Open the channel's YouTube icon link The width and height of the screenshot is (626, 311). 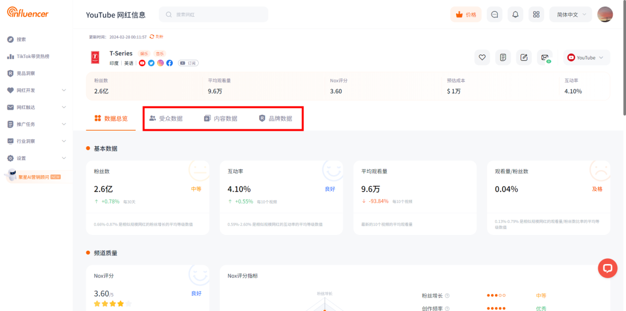coord(142,63)
